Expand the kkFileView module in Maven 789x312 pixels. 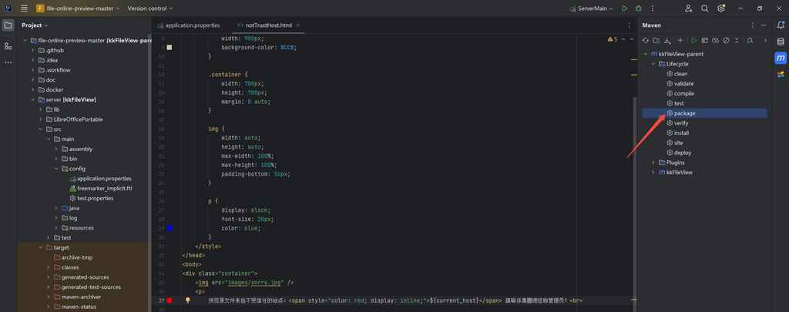(x=653, y=172)
